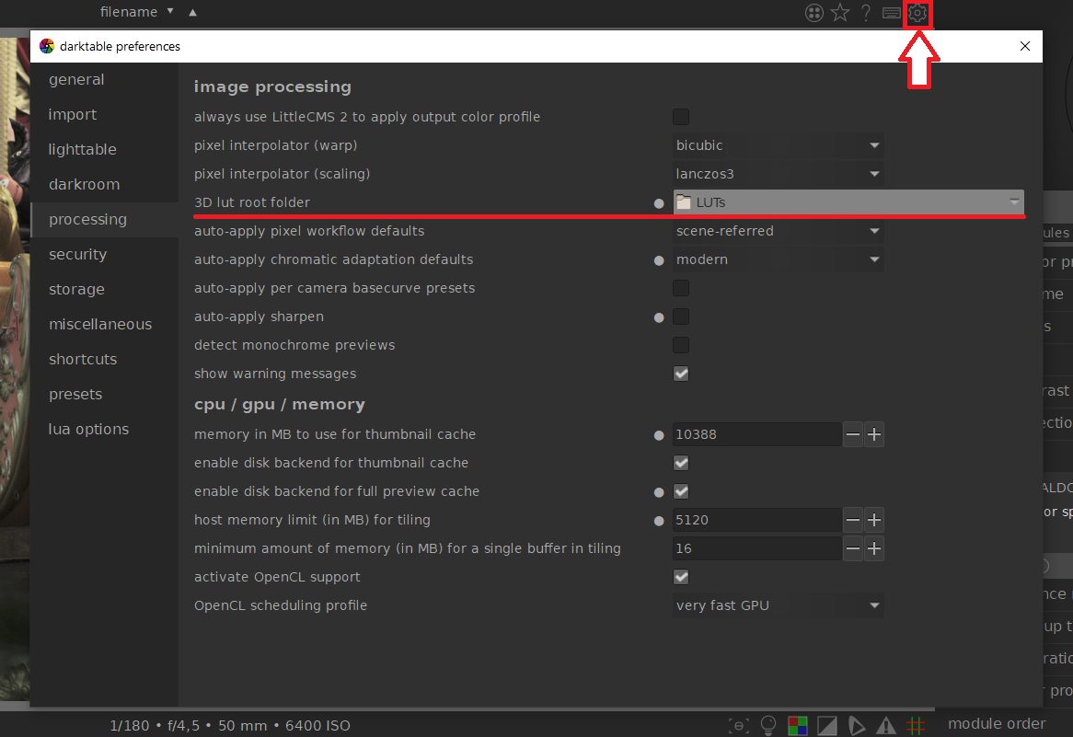Reverse sort order triangle beside filename
Viewport: 1073px width, 737px height.
[193, 12]
